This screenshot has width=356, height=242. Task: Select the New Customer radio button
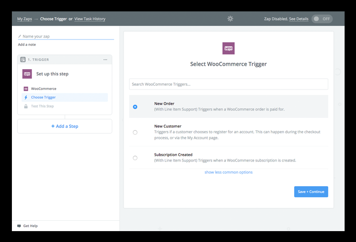(135, 132)
